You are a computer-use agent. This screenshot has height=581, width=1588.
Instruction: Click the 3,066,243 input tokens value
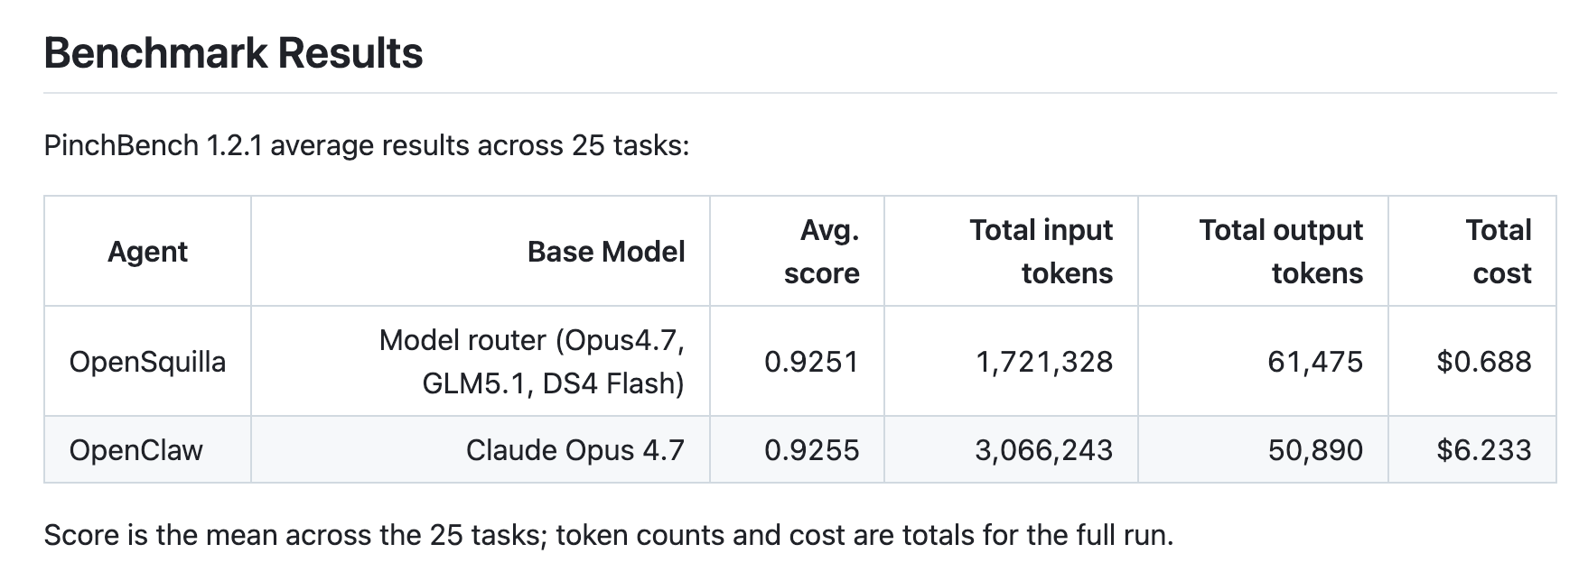pyautogui.click(x=1044, y=450)
